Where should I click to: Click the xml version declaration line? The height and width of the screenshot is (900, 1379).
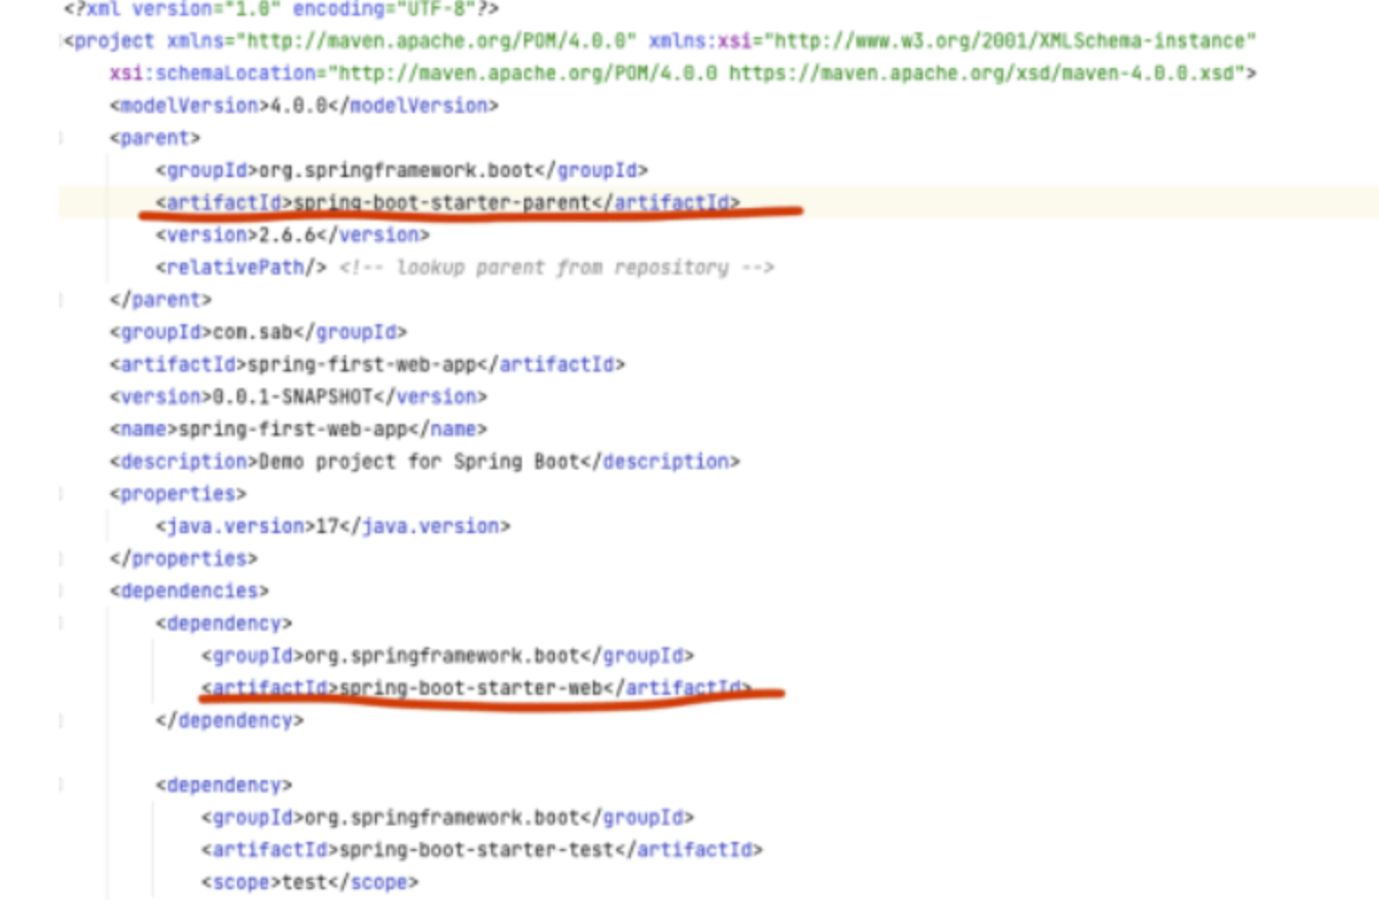coord(281,10)
